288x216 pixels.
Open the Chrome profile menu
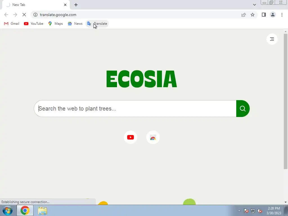273,15
